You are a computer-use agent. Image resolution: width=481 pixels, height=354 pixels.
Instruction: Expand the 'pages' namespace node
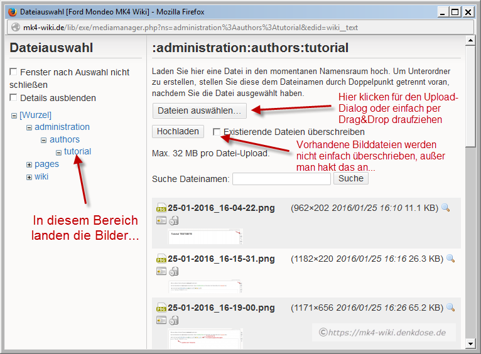click(x=29, y=164)
